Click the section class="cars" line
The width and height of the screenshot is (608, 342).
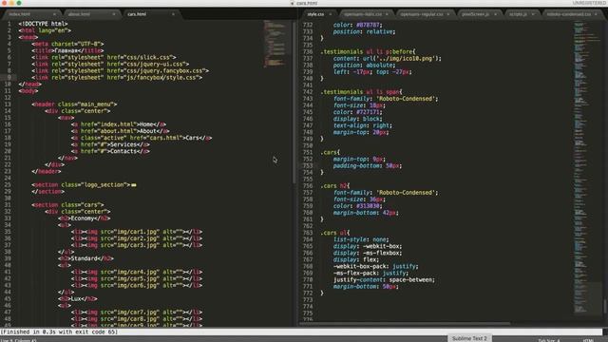tap(67, 205)
